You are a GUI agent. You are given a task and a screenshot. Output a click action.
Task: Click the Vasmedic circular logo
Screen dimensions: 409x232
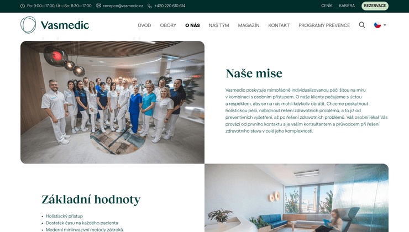point(28,25)
